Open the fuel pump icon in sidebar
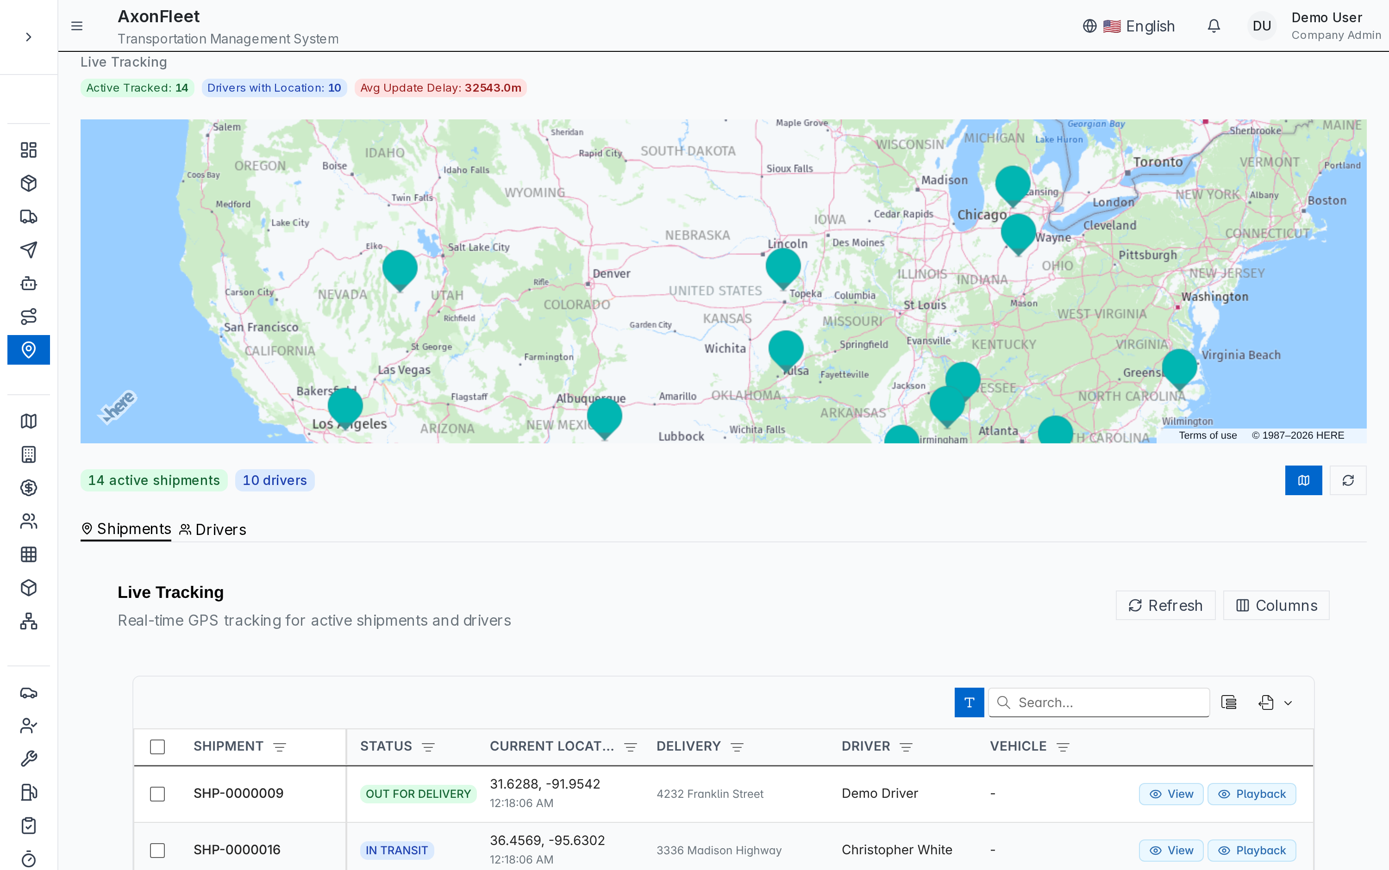Image resolution: width=1389 pixels, height=870 pixels. tap(28, 793)
